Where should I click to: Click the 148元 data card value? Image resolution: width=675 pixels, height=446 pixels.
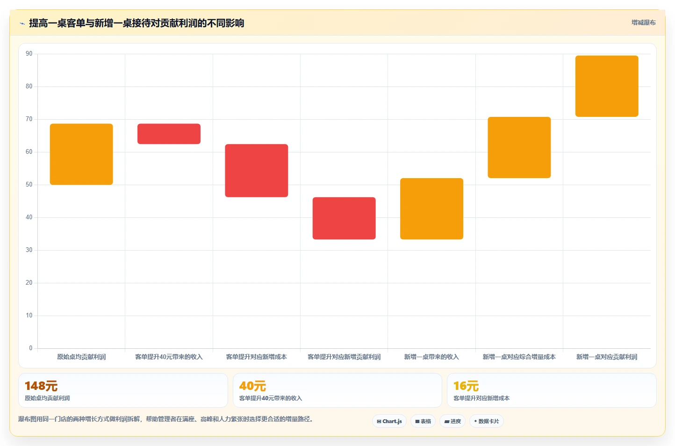coord(41,386)
